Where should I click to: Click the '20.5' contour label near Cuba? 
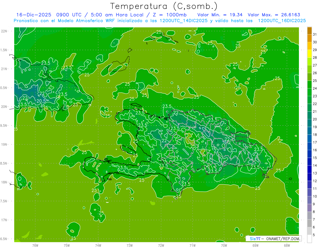click(x=41, y=101)
